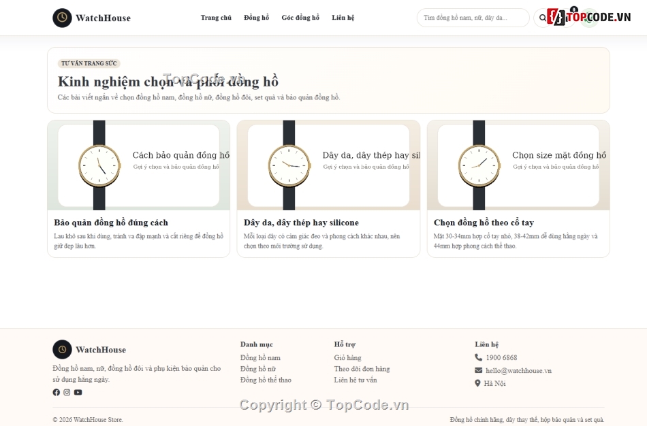
Task: Click heading Kinh nghiệm chọn và phối đồng hồ
Action: tap(168, 82)
